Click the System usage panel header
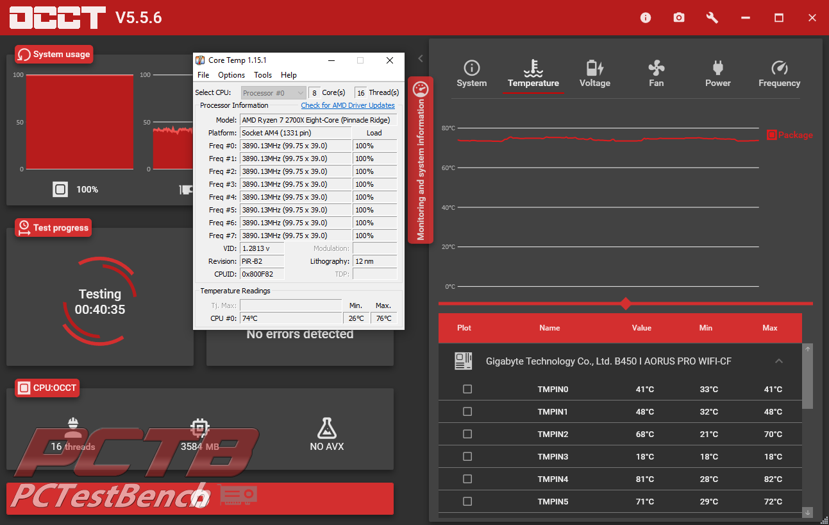829x525 pixels. (x=54, y=55)
